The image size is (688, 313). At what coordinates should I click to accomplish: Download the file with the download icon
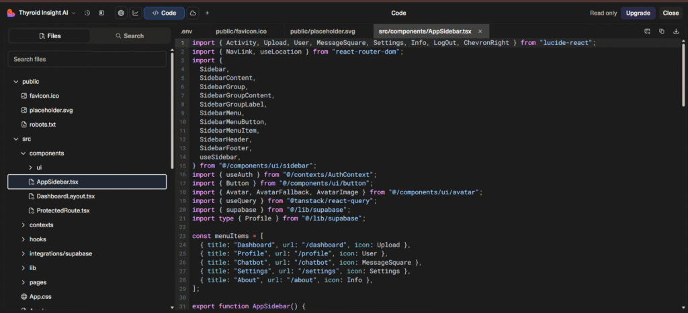[x=676, y=31]
